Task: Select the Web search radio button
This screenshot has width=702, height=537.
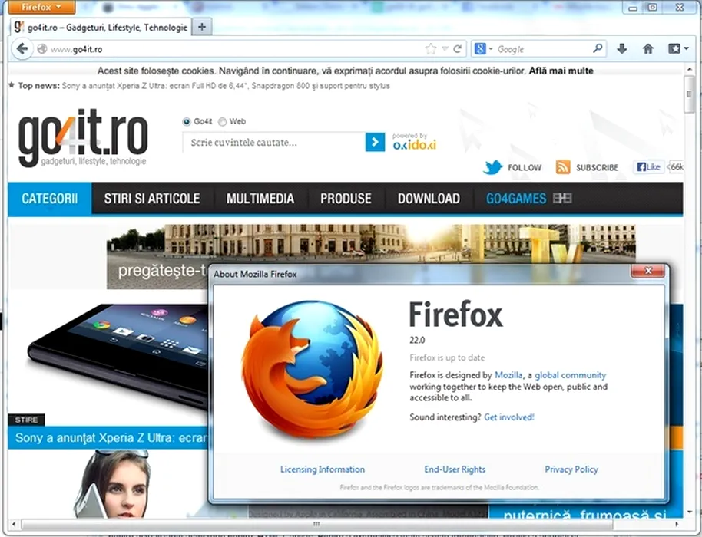Action: click(223, 122)
